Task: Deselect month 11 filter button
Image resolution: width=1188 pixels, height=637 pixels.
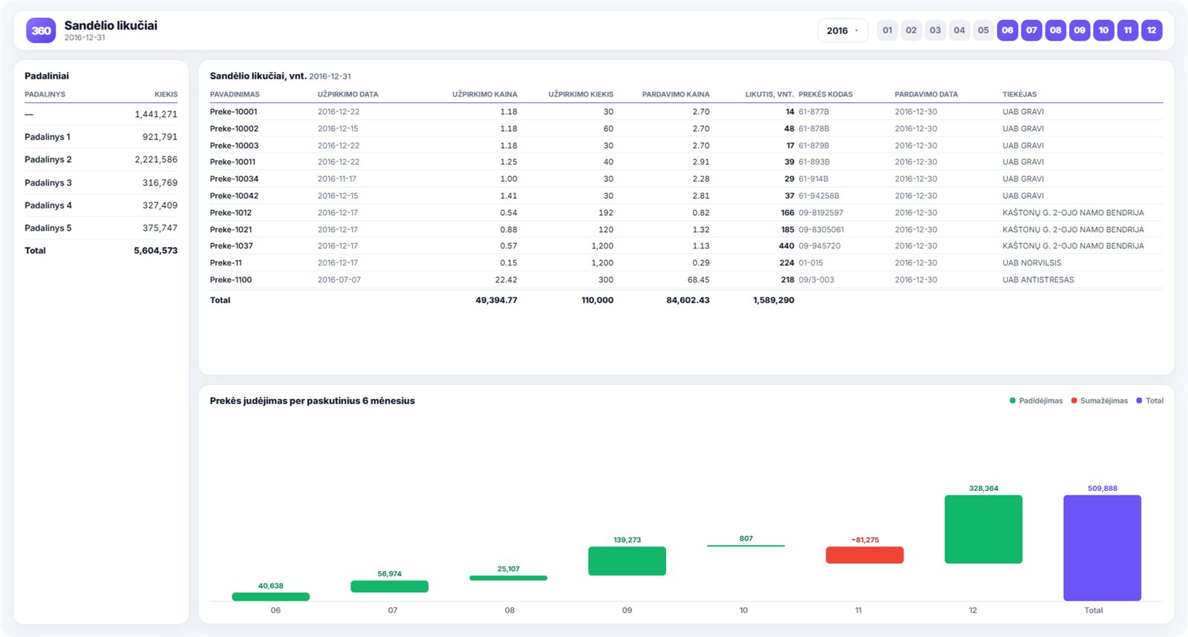Action: click(1128, 30)
